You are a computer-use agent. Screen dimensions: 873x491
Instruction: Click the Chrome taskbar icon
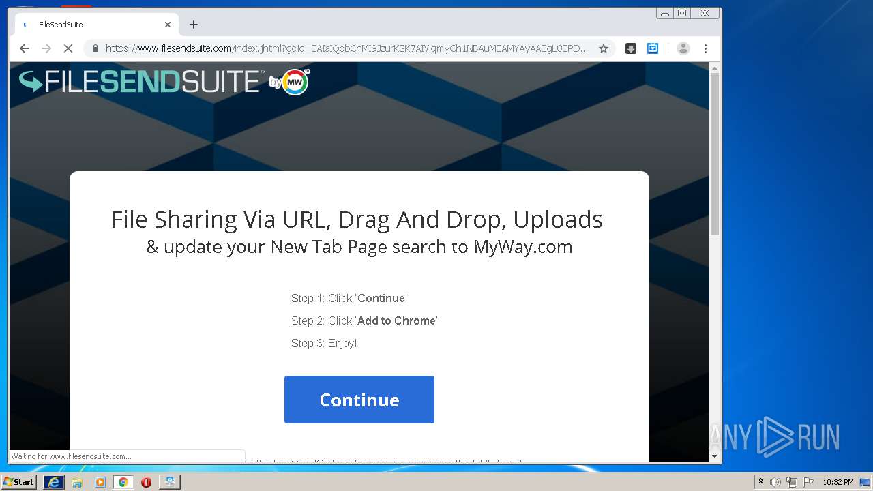pos(123,481)
